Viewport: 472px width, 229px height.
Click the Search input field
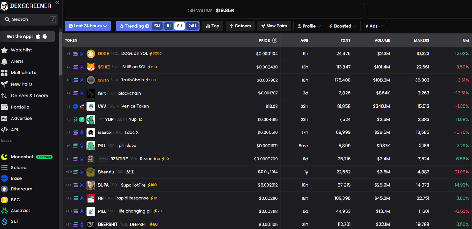29,20
